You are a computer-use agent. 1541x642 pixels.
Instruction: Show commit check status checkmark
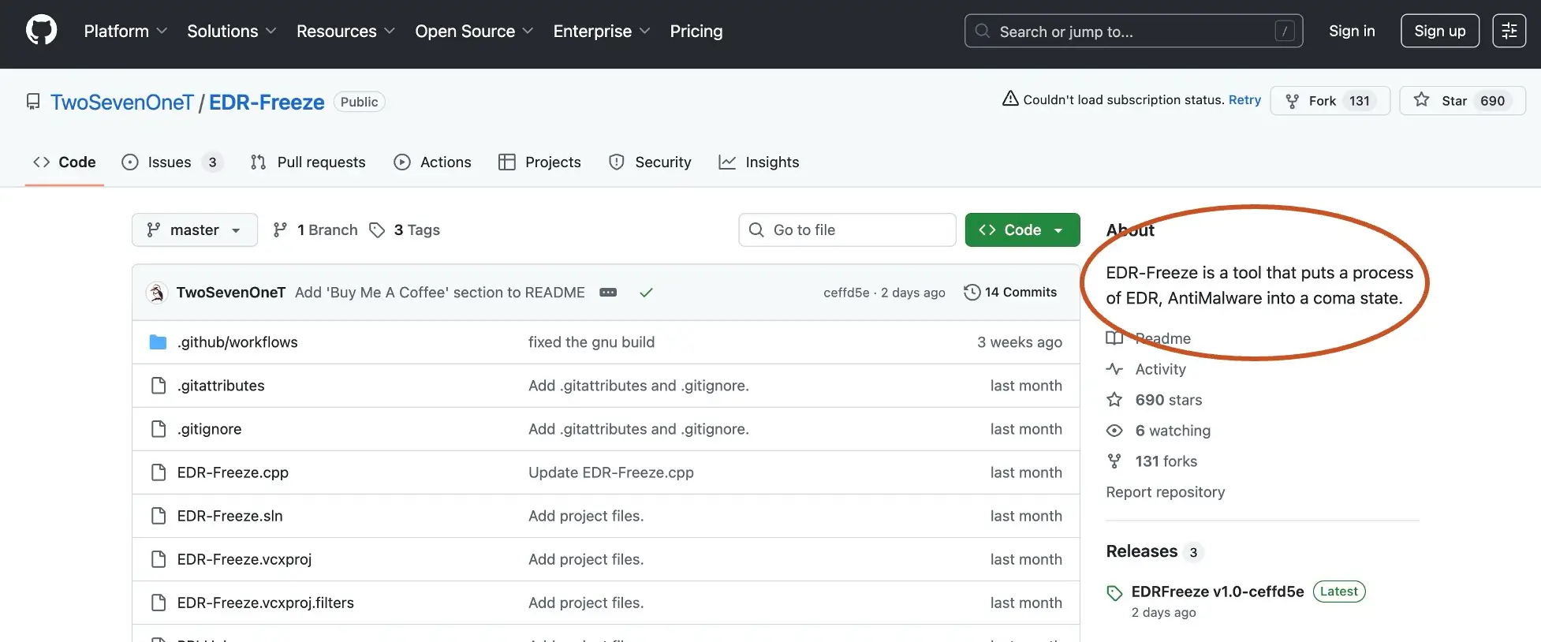[x=646, y=293]
